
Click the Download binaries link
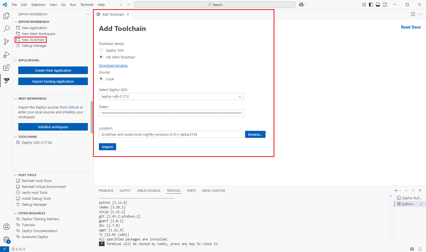(x=113, y=65)
